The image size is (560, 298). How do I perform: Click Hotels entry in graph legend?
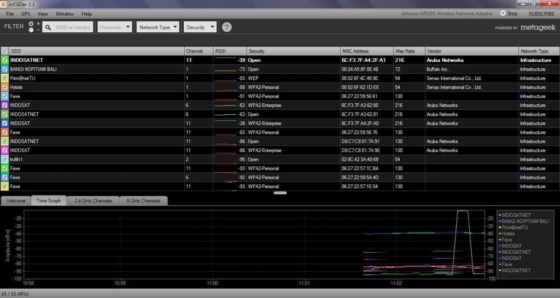click(508, 233)
